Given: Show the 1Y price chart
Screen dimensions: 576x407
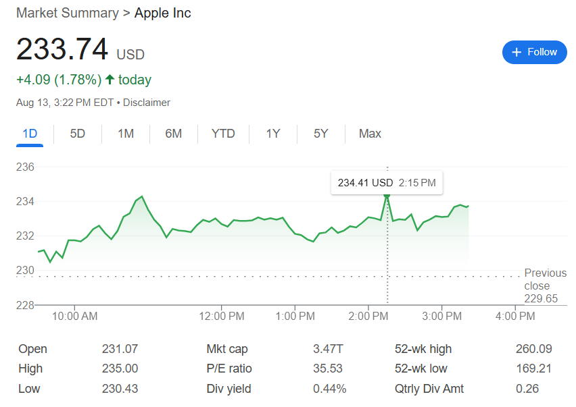Looking at the screenshot, I should 272,134.
